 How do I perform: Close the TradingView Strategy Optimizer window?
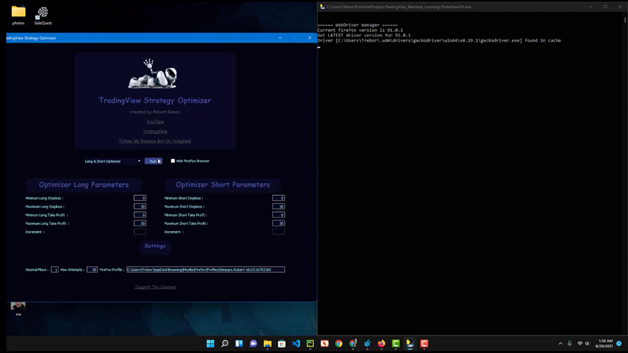pyautogui.click(x=310, y=38)
